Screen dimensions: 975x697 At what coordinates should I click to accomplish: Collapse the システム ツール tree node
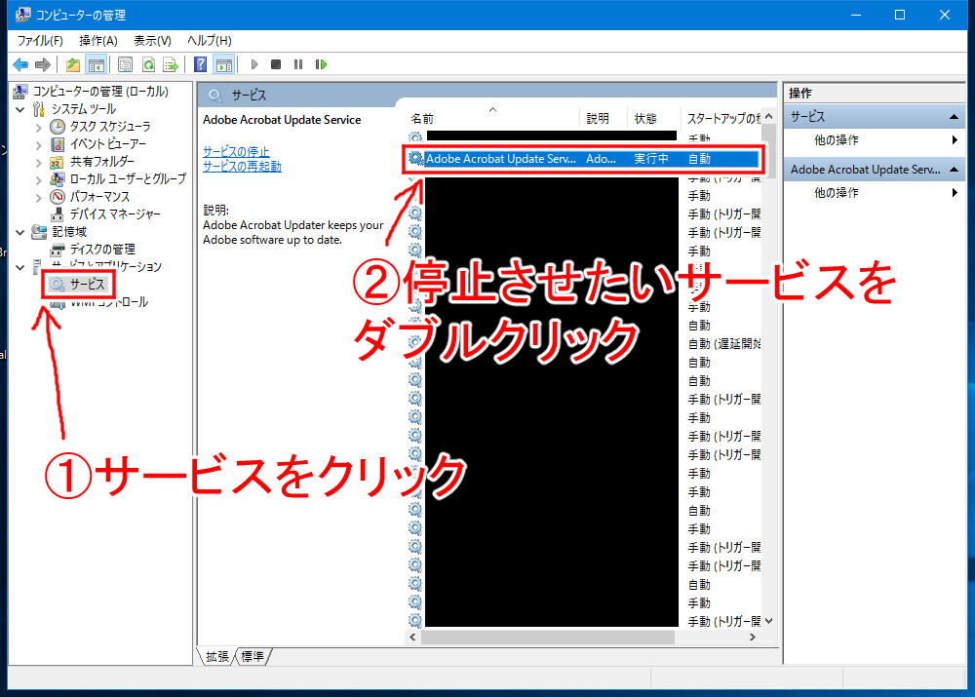point(20,109)
